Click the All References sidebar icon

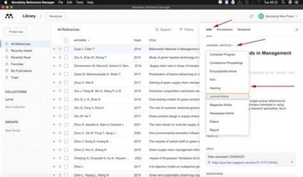[7, 44]
